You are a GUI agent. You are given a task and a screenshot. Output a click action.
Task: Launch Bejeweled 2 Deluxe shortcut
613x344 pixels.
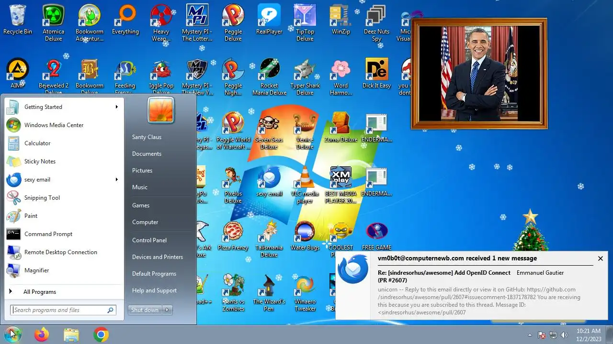click(x=54, y=76)
